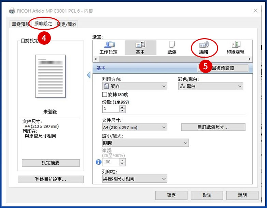
Task: Open help with the 說明 button
Action: pos(242,195)
